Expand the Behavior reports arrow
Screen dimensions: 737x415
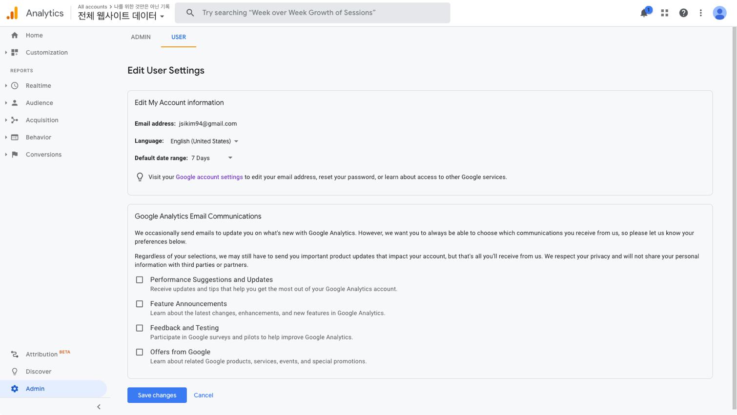click(6, 138)
